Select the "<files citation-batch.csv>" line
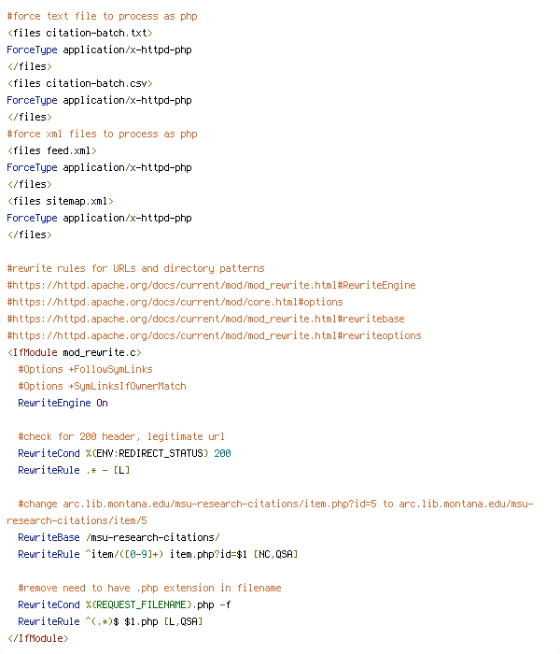 80,83
